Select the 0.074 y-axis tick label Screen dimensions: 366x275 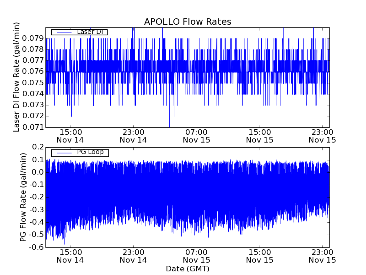tap(33, 94)
